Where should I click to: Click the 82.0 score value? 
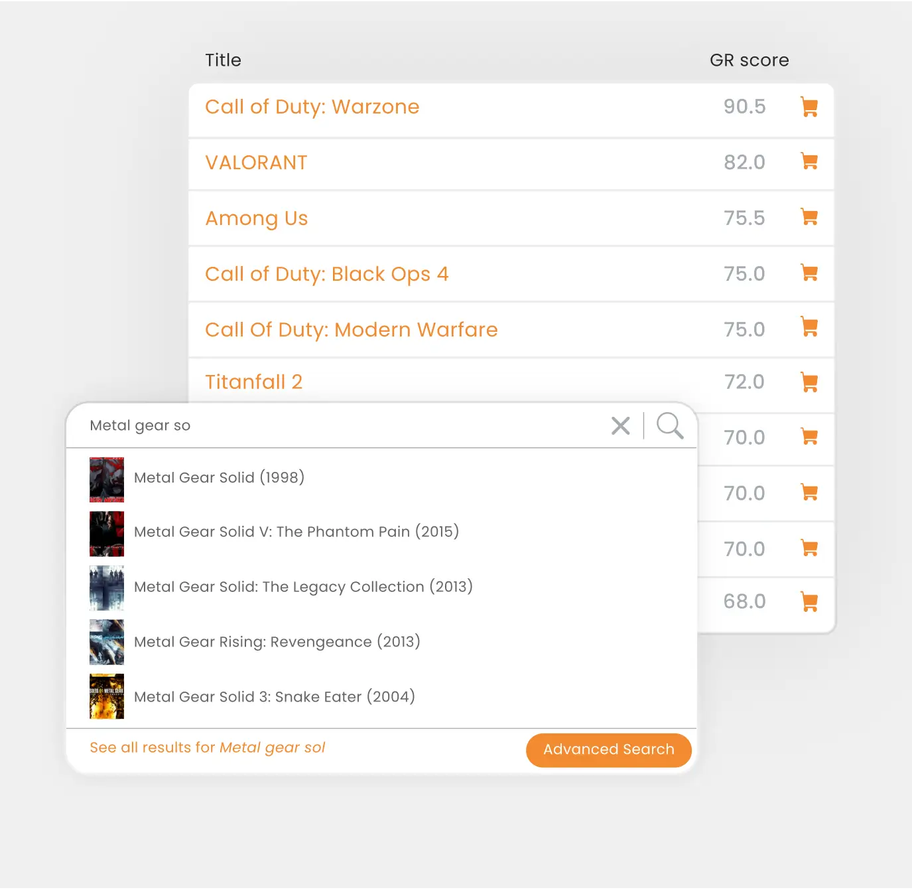(745, 163)
